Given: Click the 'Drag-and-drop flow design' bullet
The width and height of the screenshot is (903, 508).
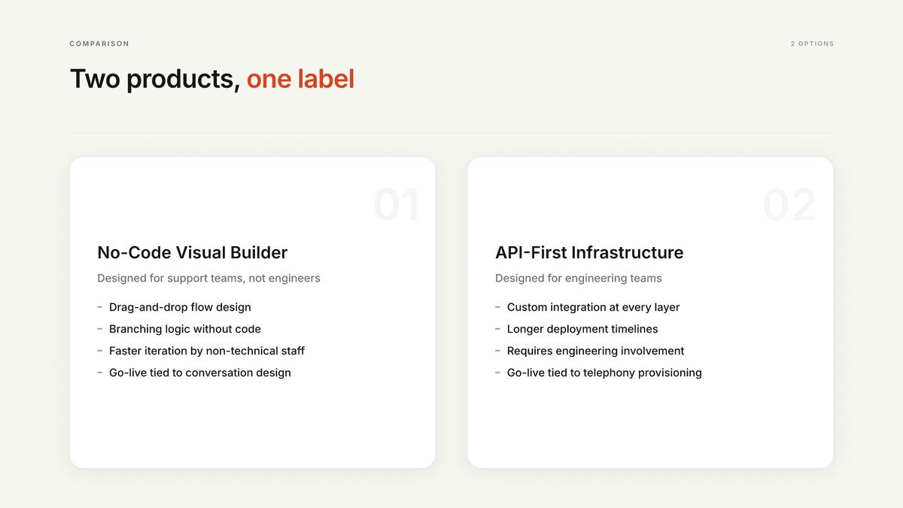Looking at the screenshot, I should click(180, 307).
